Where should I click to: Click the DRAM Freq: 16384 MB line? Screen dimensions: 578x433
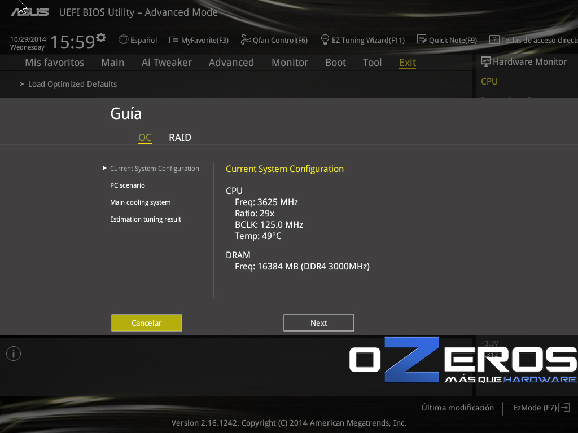click(303, 266)
